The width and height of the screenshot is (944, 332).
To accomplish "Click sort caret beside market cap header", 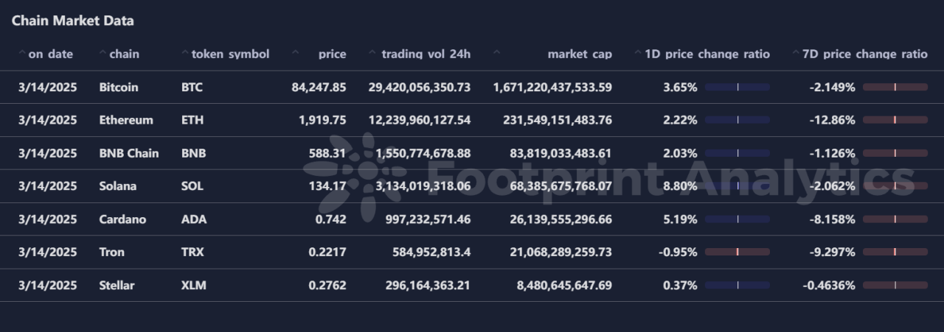I will (x=496, y=54).
